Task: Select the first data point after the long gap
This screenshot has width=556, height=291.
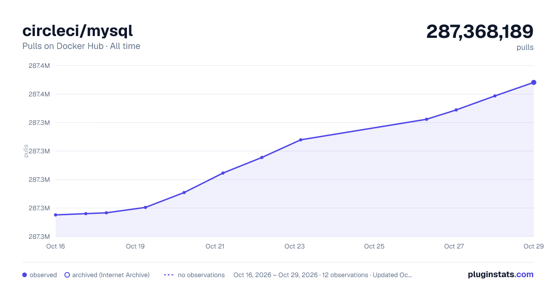Action: tap(426, 119)
